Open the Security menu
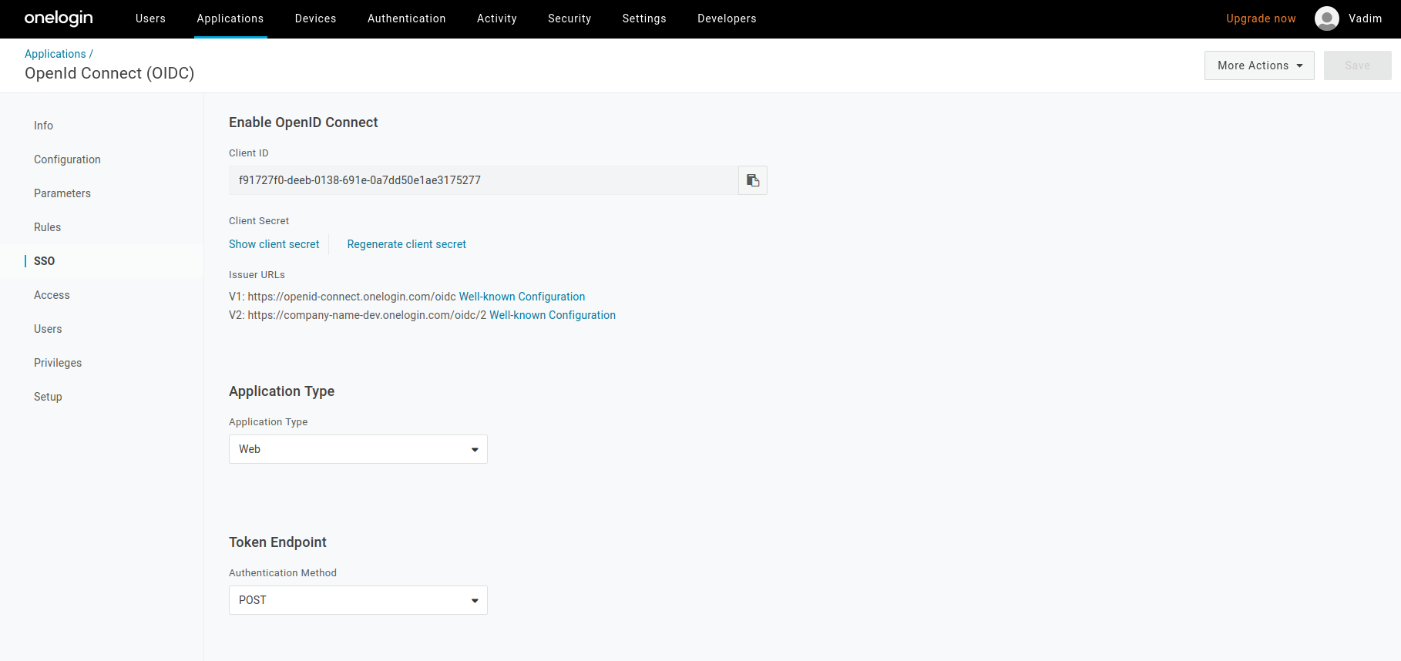 click(569, 18)
